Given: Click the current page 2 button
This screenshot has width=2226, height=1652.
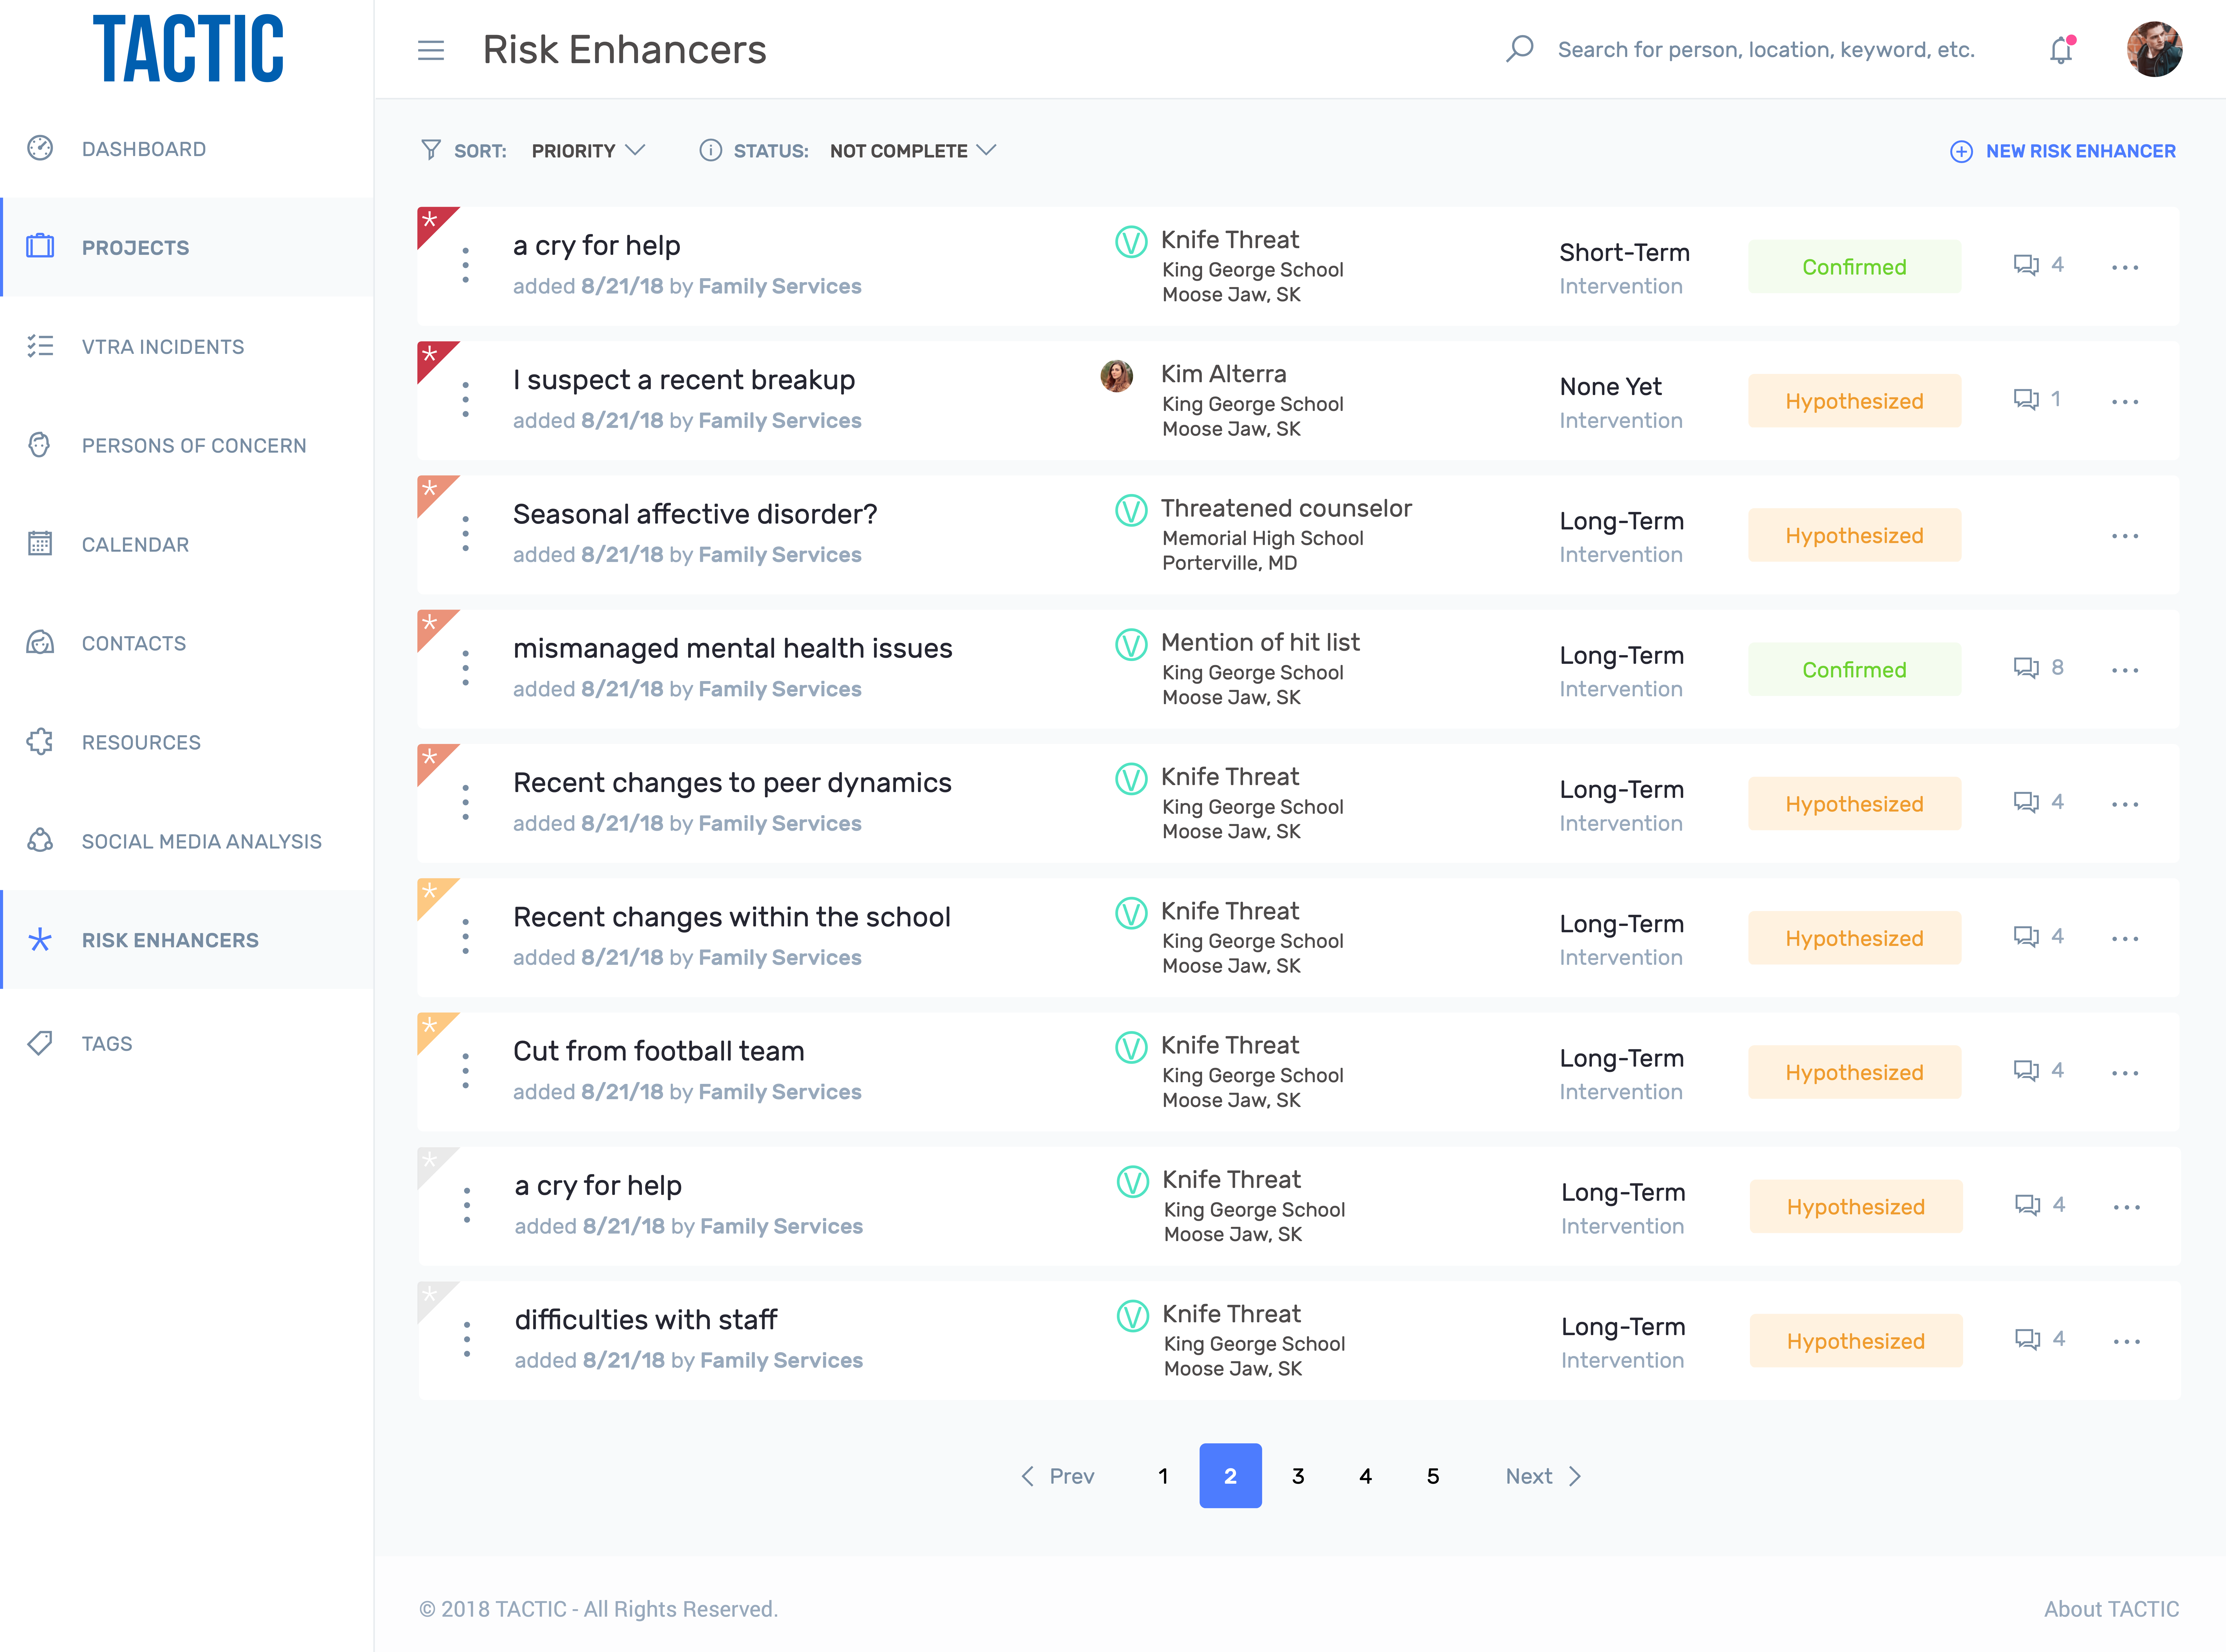Looking at the screenshot, I should coord(1230,1476).
